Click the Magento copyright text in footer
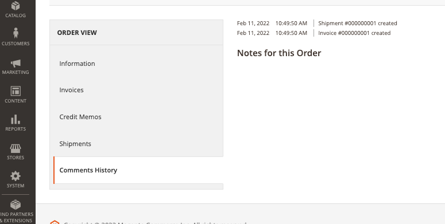Screen dimensions: 445x224 click(x=155, y=223)
